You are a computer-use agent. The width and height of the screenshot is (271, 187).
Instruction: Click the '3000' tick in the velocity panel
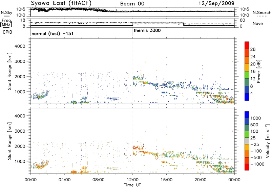(x=20, y=131)
